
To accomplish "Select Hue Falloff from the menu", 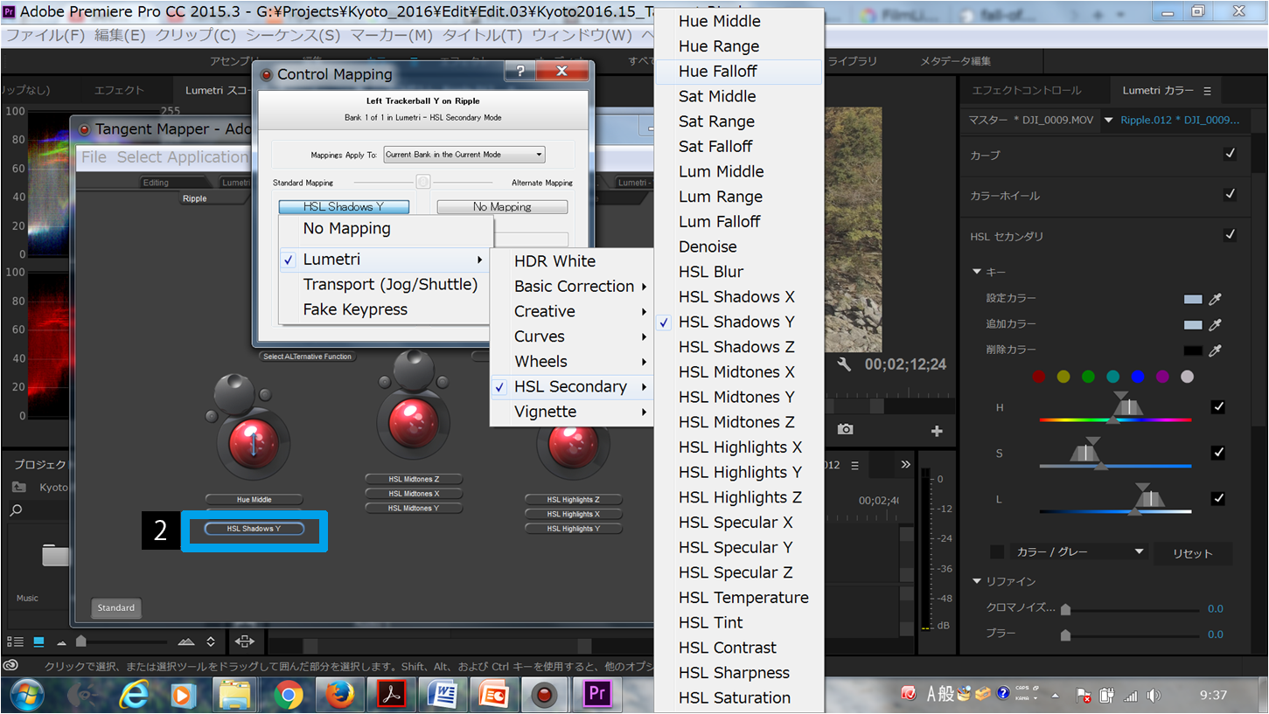I will pos(739,72).
